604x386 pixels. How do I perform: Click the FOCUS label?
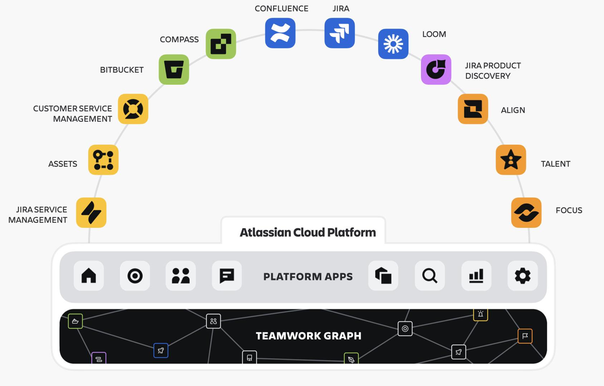pyautogui.click(x=569, y=210)
